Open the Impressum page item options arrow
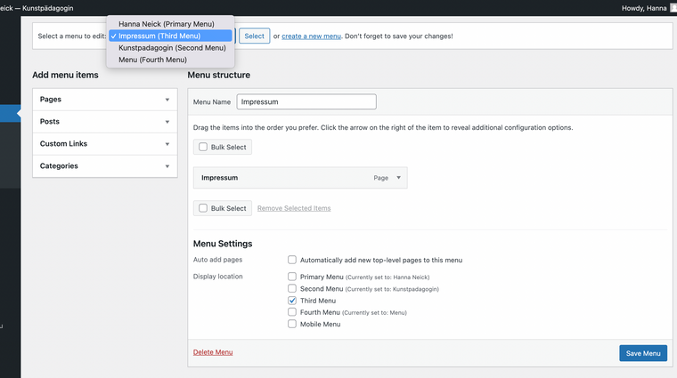 point(398,178)
